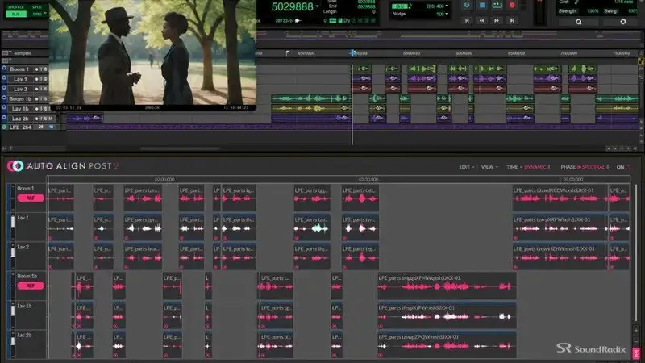
Task: Toggle the plugin ON power switch
Action: pos(628,167)
